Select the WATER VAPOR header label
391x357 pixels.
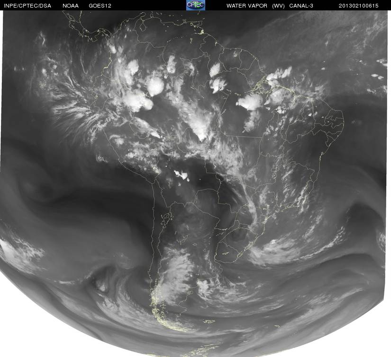click(x=247, y=6)
